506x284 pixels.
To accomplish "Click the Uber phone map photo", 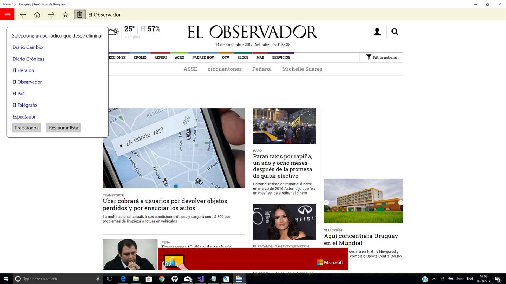I will 174,148.
